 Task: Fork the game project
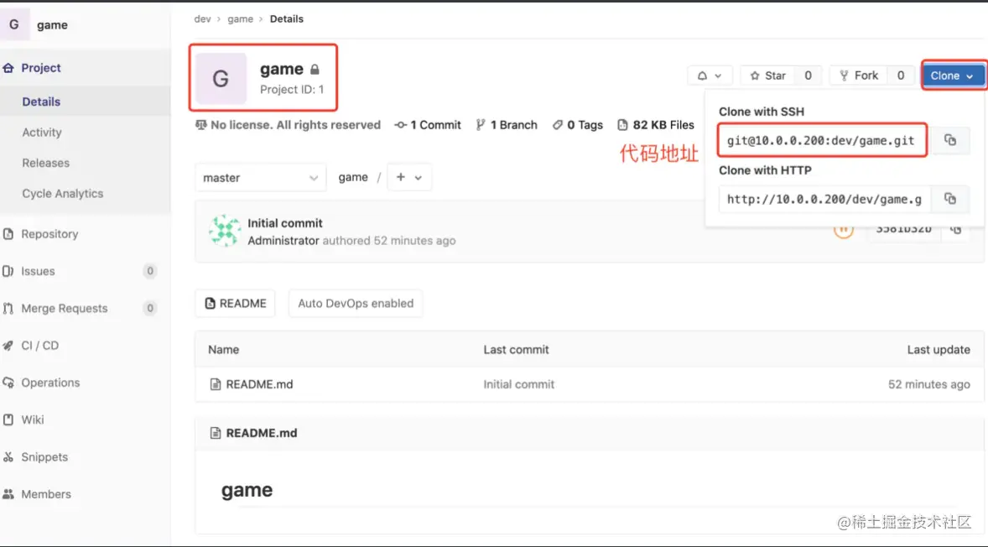tap(859, 76)
